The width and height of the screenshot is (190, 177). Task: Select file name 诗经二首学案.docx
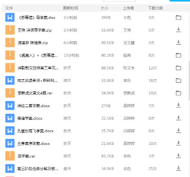(x=33, y=106)
